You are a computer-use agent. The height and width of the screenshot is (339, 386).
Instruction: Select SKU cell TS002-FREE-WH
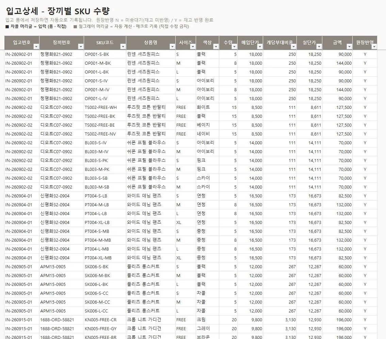tap(105, 108)
